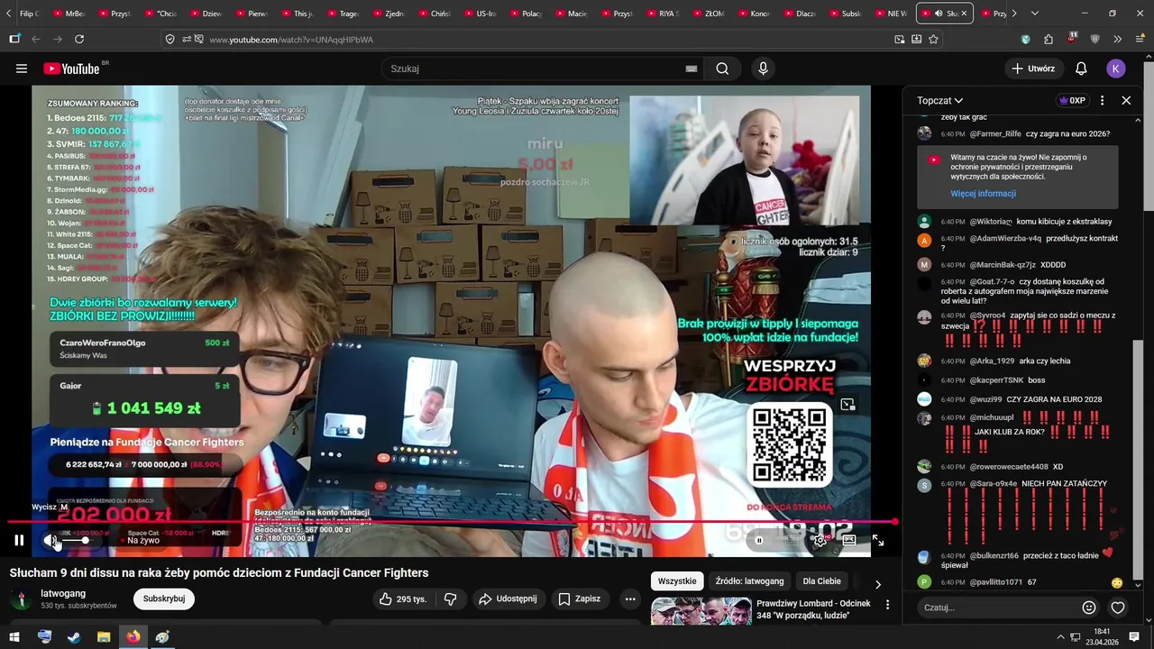Enter fullscreen mode in the player
The image size is (1154, 649).
[x=878, y=540]
